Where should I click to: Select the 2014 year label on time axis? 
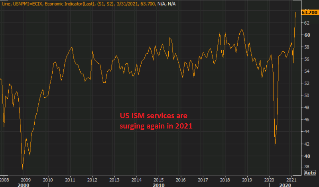click(136, 180)
